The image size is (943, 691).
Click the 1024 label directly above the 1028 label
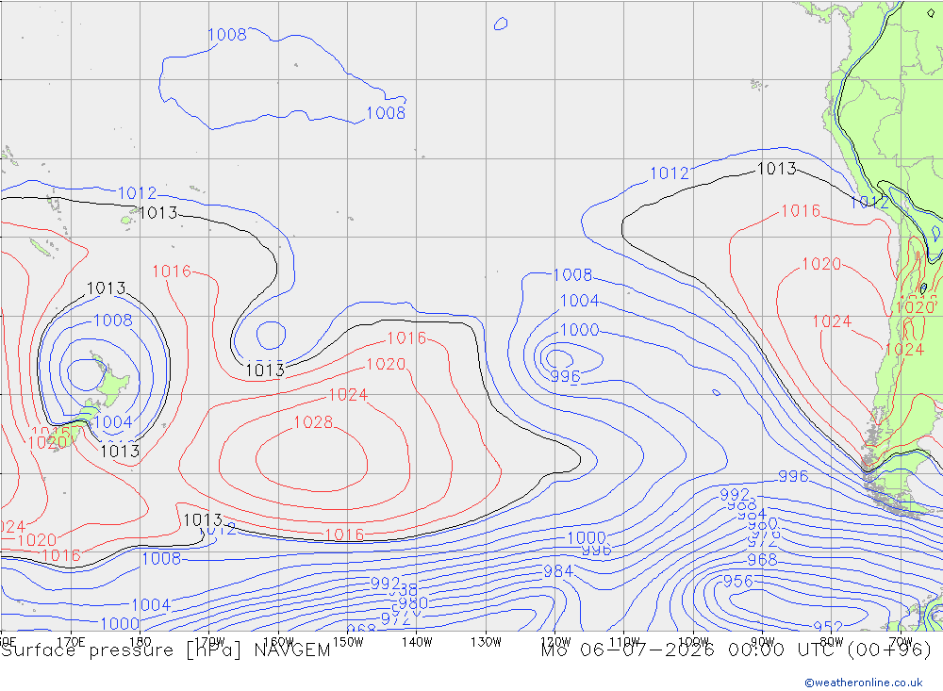(x=348, y=394)
